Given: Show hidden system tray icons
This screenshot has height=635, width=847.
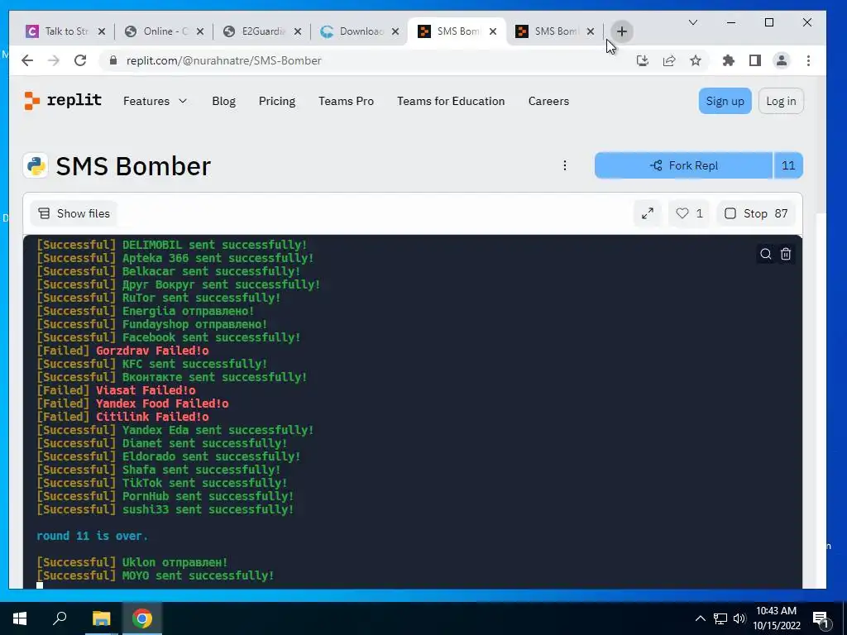Looking at the screenshot, I should pos(700,618).
